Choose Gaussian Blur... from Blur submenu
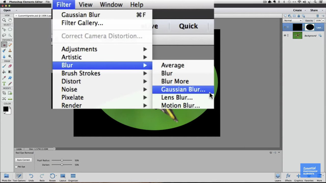326x183 pixels. pyautogui.click(x=183, y=89)
